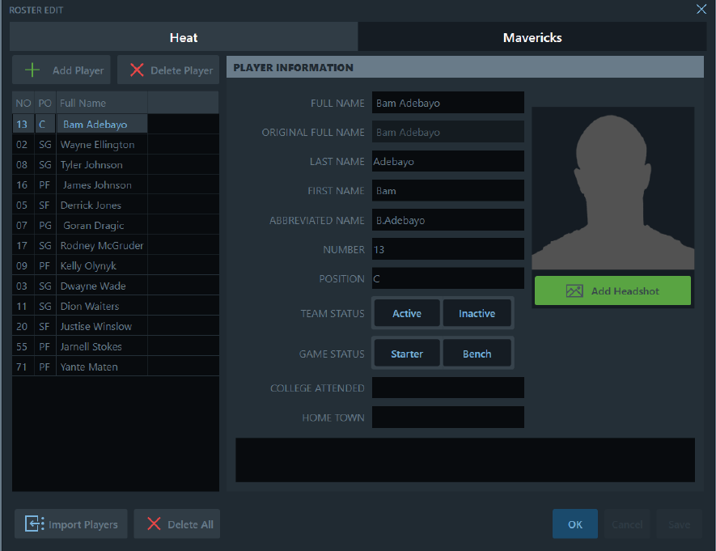The height and width of the screenshot is (551, 716).
Task: Click the Import Players arrow icon
Action: 34,524
